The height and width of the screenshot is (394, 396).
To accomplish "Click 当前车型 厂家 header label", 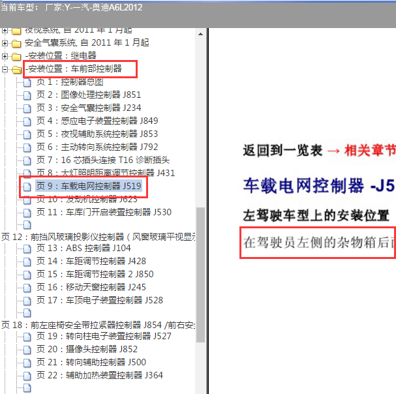I will tap(72, 7).
